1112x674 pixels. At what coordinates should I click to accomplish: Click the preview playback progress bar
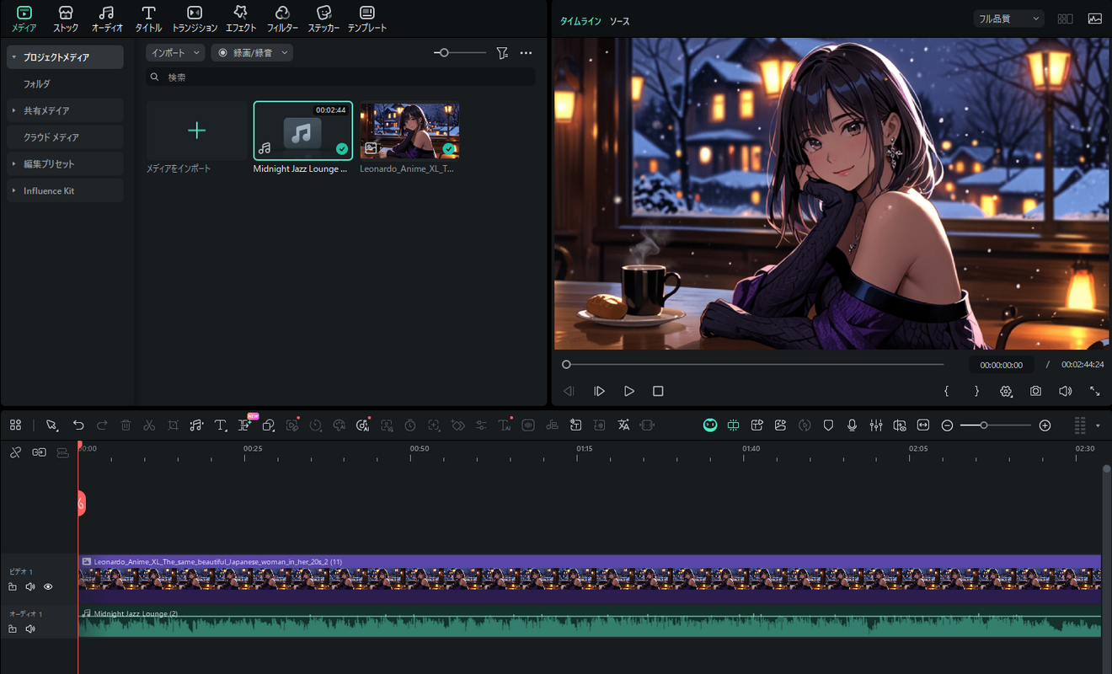753,365
